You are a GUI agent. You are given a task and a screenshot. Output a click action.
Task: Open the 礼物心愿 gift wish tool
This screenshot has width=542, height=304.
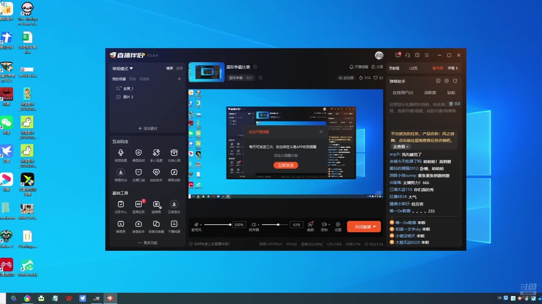point(174,155)
